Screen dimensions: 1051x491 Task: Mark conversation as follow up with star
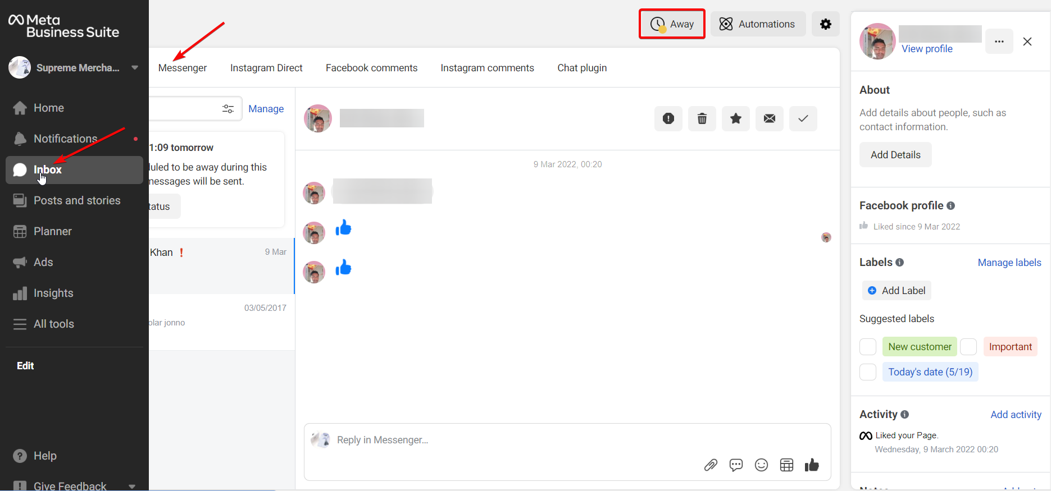point(735,118)
